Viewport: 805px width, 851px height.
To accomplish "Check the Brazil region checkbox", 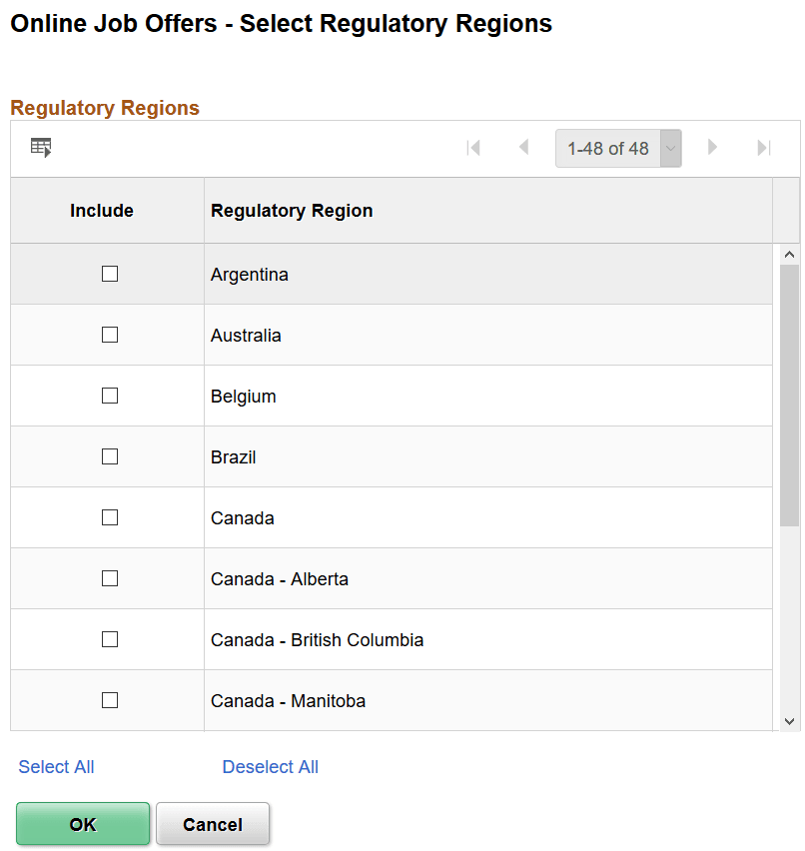I will (x=109, y=456).
